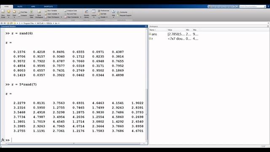Click MATLAB in the address path
Image resolution: width=270 pixels, height=152 pixels.
click(40, 23)
